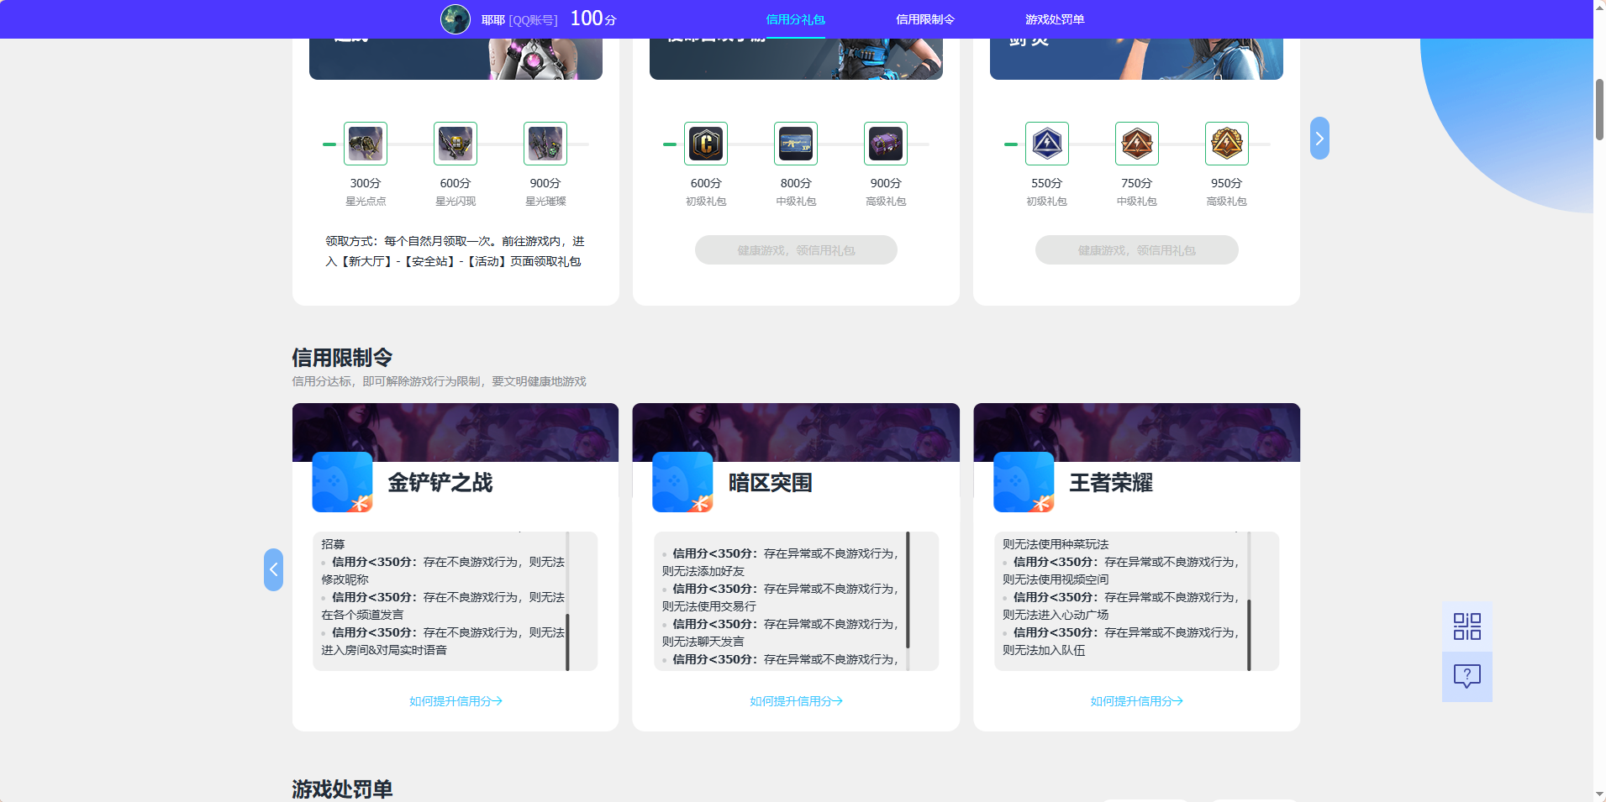Go to previous restriction cards with left arrow
The image size is (1606, 802).
coord(273,569)
